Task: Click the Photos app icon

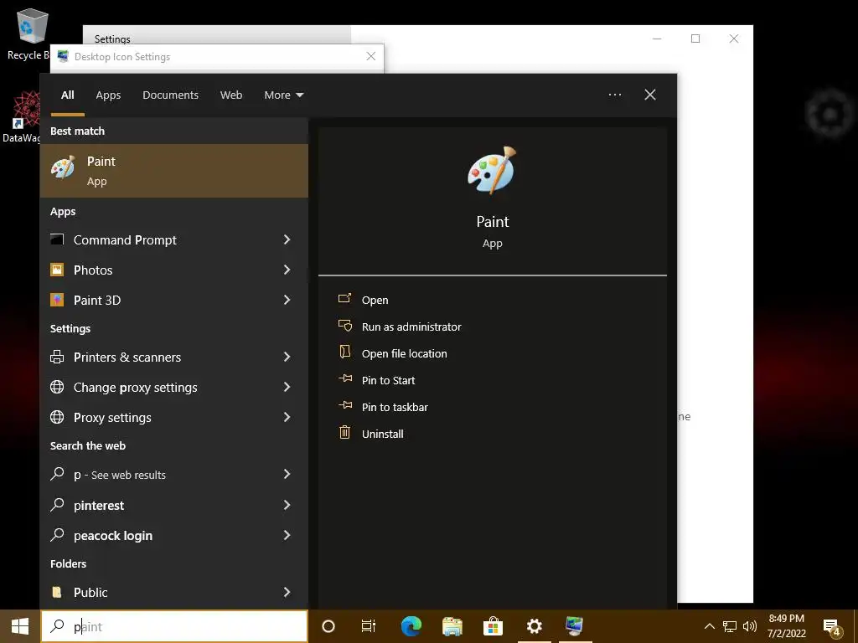Action: coord(57,270)
